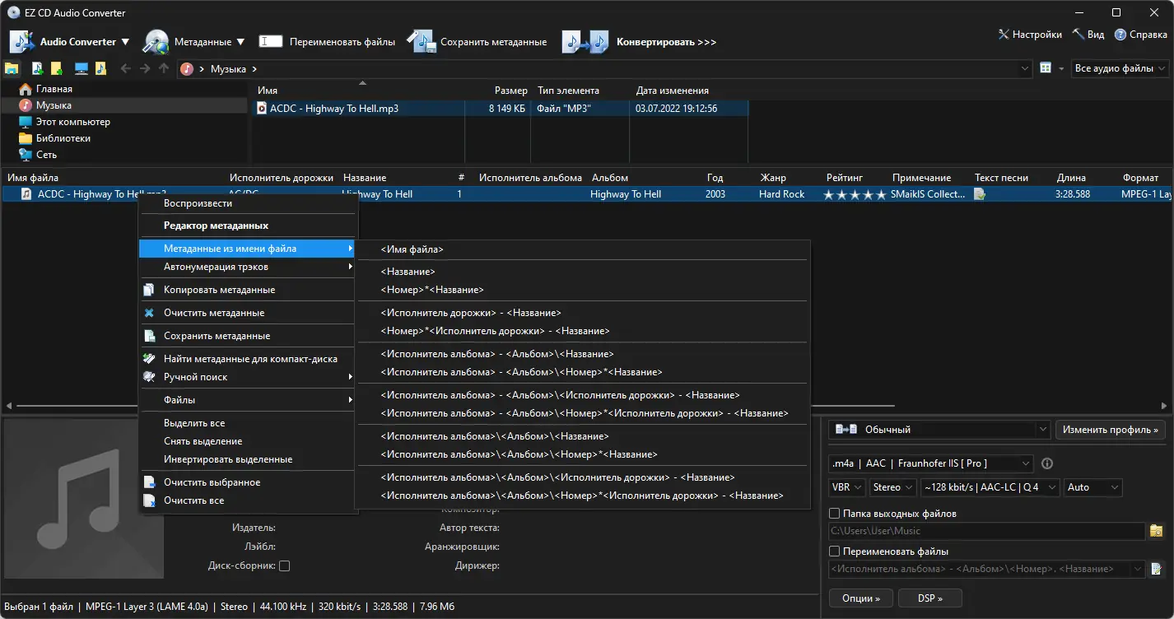Open the VBR mode dropdown

(847, 487)
